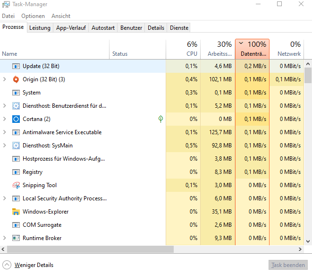
Task: Click the horizontal scrollbar thumb
Action: coord(90,249)
